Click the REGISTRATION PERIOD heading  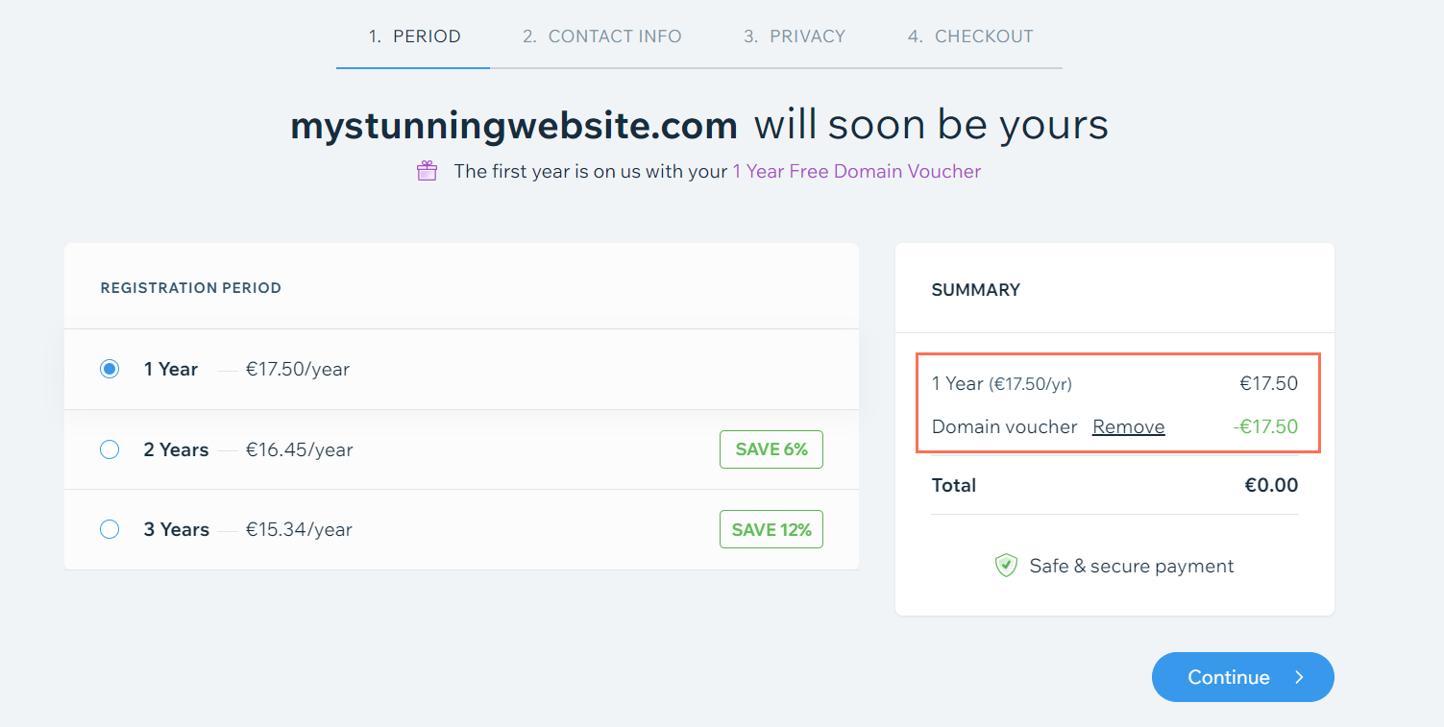pos(190,287)
